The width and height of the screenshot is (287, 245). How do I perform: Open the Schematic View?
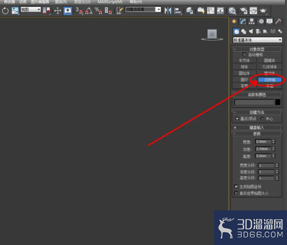tap(220, 11)
